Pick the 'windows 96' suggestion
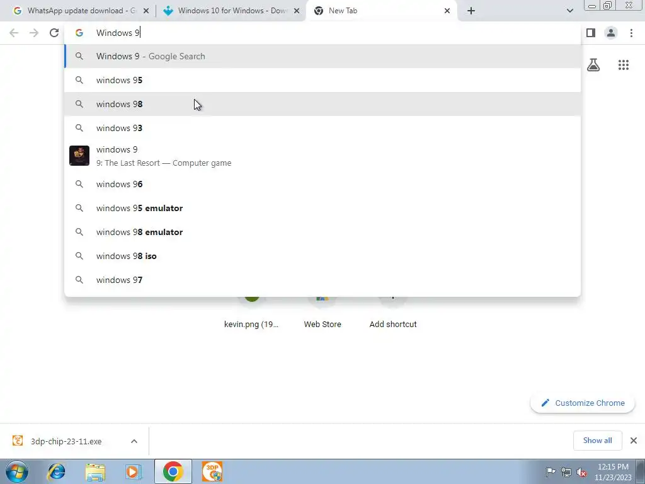 (x=322, y=184)
